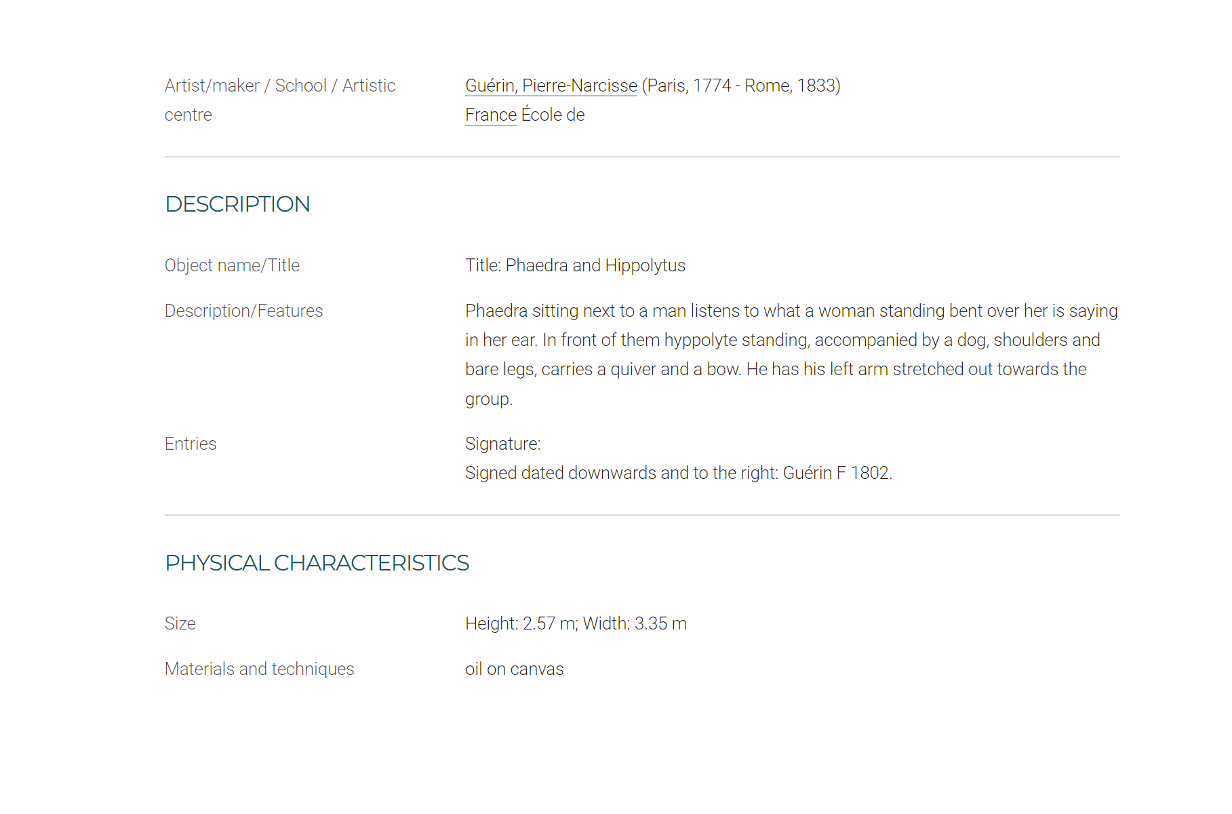Select the Materials and techniques label
This screenshot has width=1232, height=814.
coord(259,669)
